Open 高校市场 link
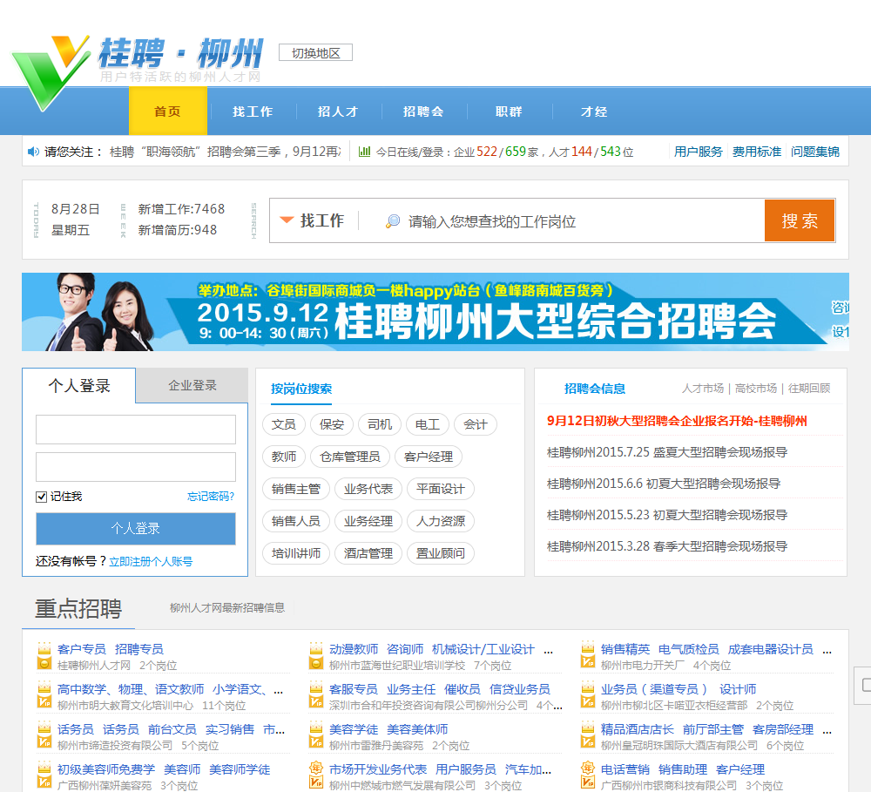The height and width of the screenshot is (792, 871). [x=755, y=389]
